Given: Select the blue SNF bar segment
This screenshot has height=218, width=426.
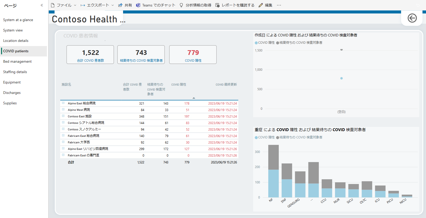Looking at the screenshot, I should pyautogui.click(x=287, y=188).
